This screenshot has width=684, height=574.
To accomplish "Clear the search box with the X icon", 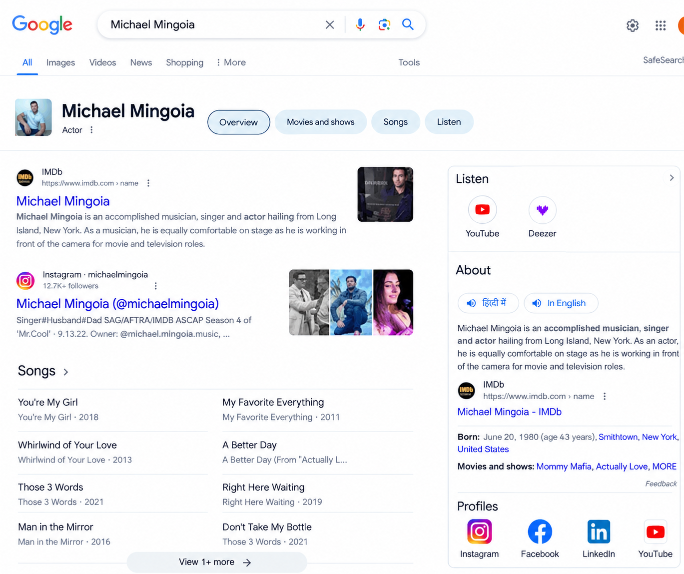I will click(330, 24).
